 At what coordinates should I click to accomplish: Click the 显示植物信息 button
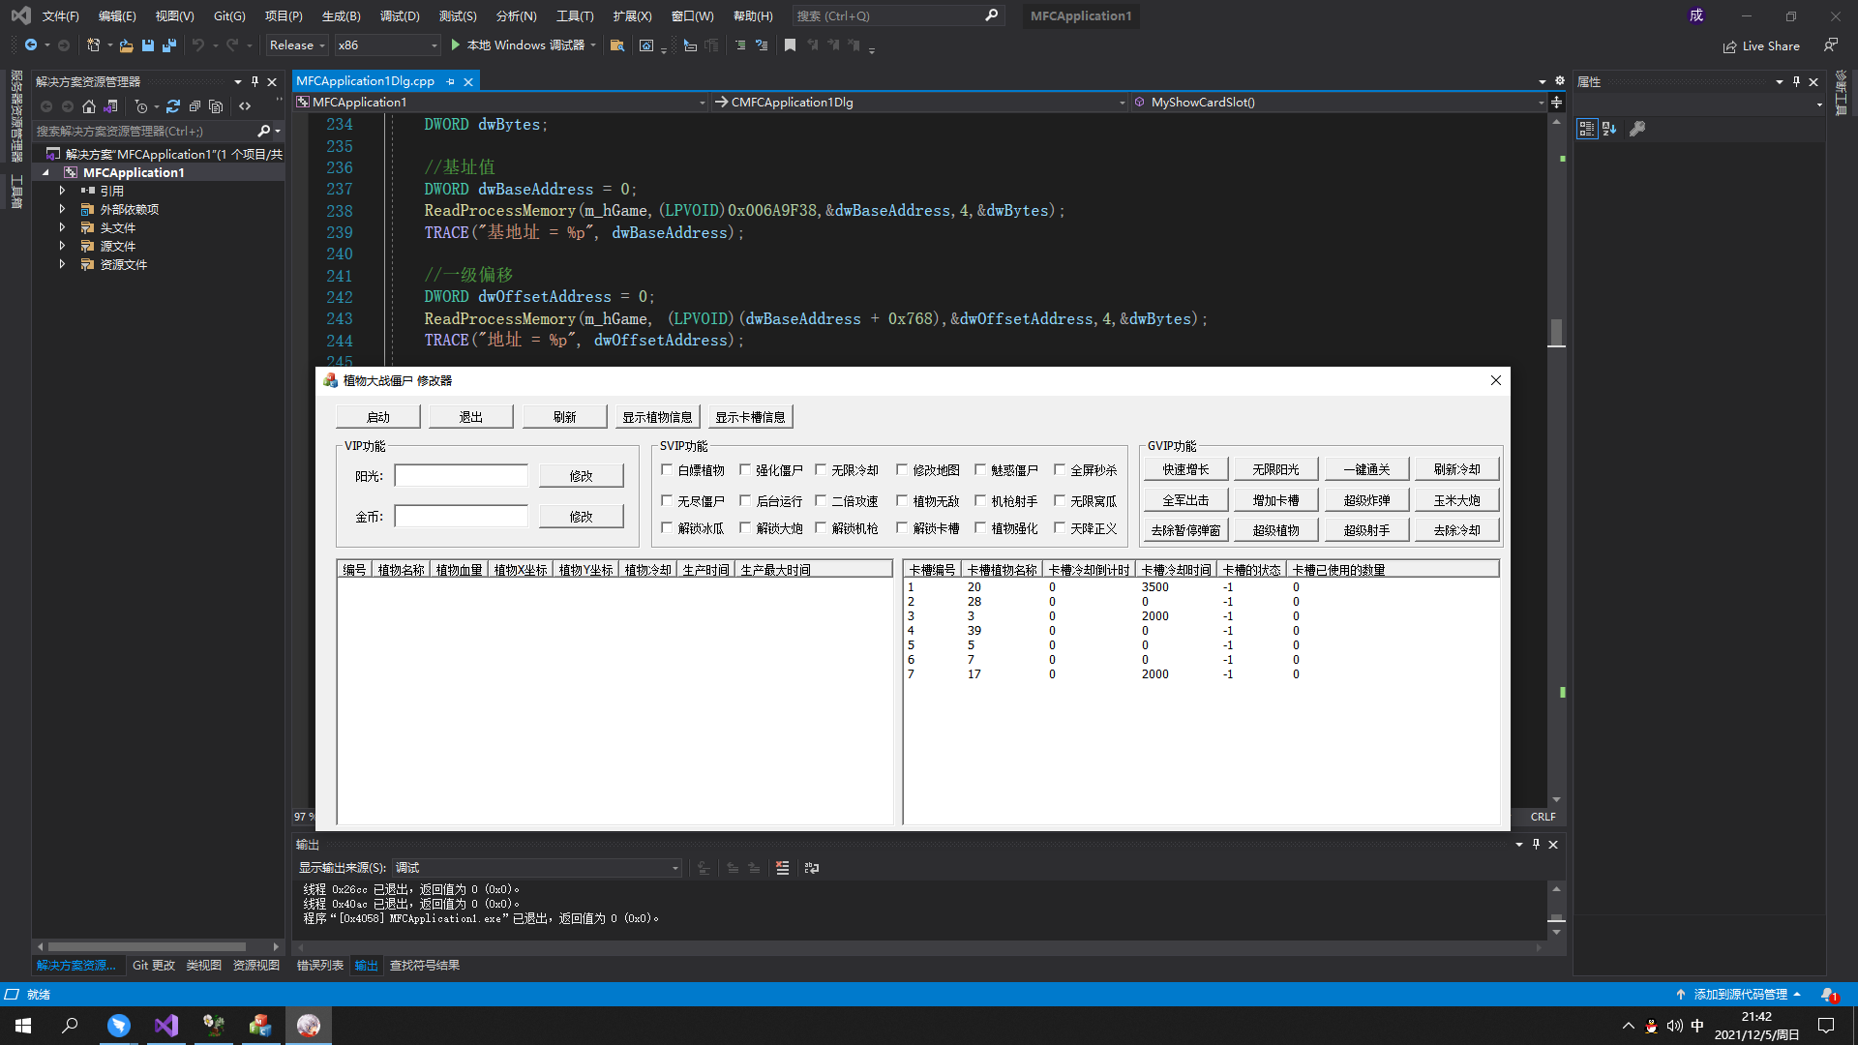click(x=657, y=417)
